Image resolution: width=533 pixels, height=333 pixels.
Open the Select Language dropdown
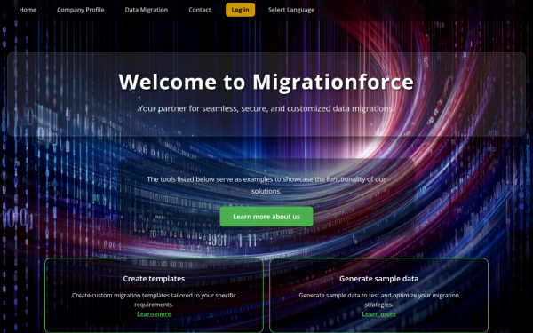(291, 10)
